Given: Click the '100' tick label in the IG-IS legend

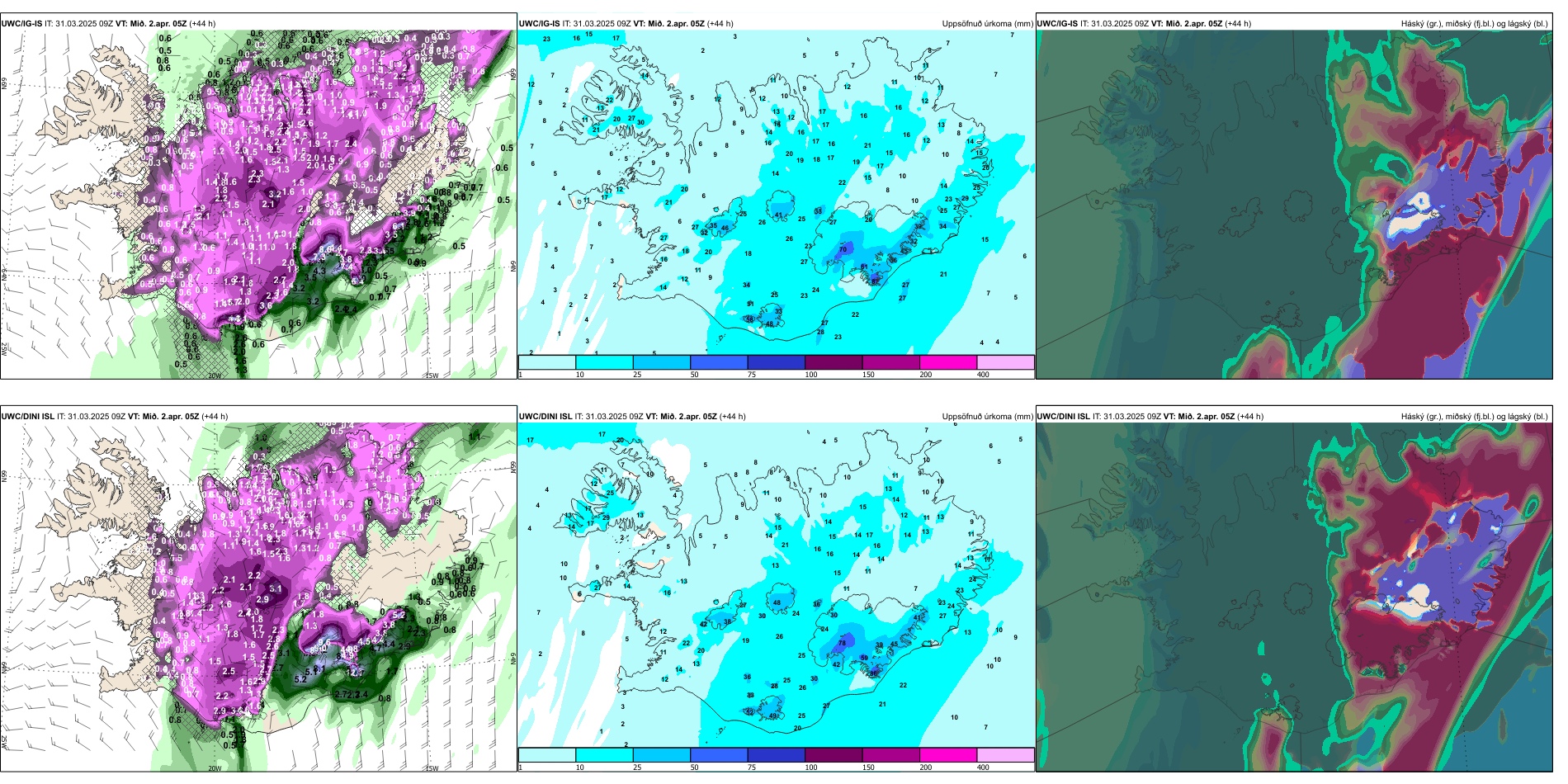Looking at the screenshot, I should (811, 375).
